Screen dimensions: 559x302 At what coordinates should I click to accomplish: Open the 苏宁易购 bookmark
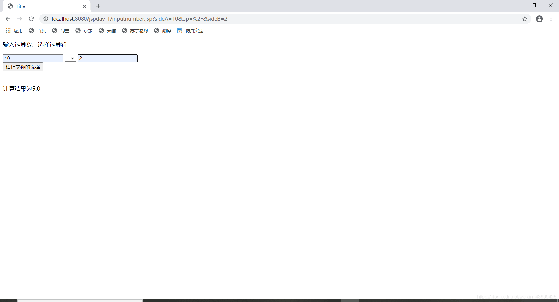(135, 31)
